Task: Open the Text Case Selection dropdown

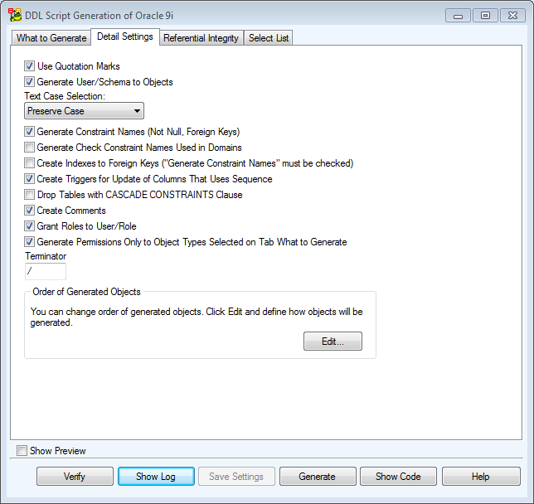Action: (84, 111)
